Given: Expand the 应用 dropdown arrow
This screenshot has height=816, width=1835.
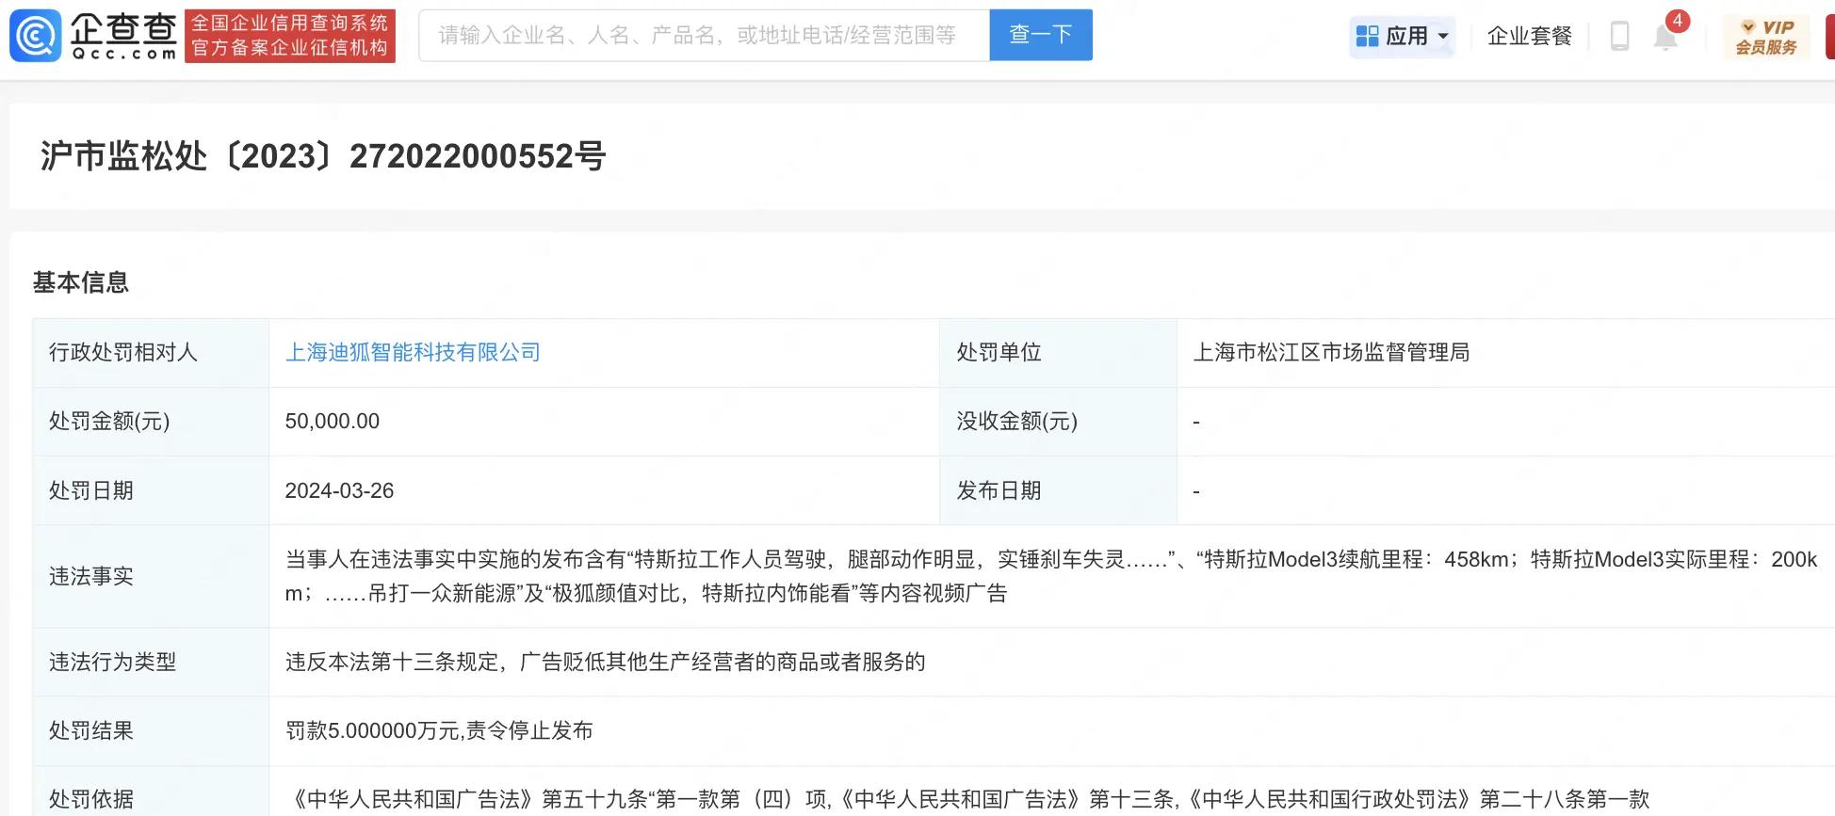Looking at the screenshot, I should 1443,37.
